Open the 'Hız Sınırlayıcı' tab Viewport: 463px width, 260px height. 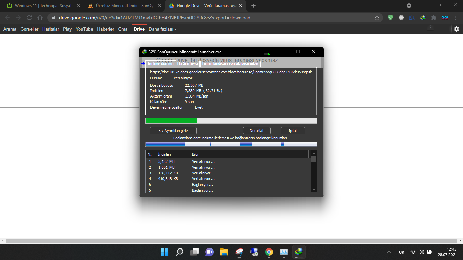(187, 64)
